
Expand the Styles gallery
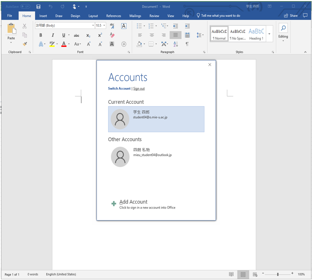pos(269,34)
